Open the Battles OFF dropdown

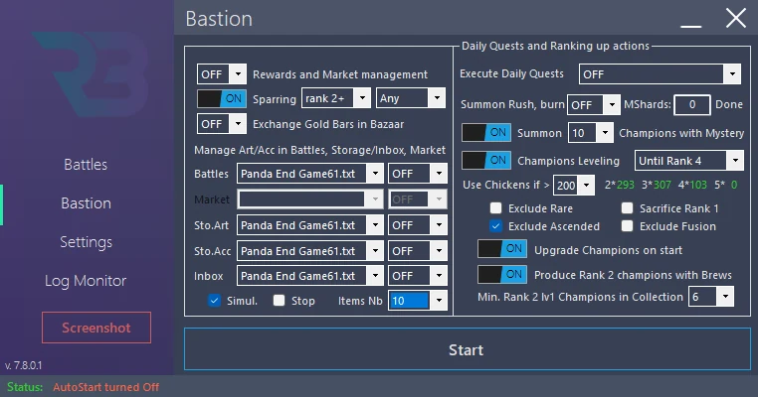tap(418, 174)
